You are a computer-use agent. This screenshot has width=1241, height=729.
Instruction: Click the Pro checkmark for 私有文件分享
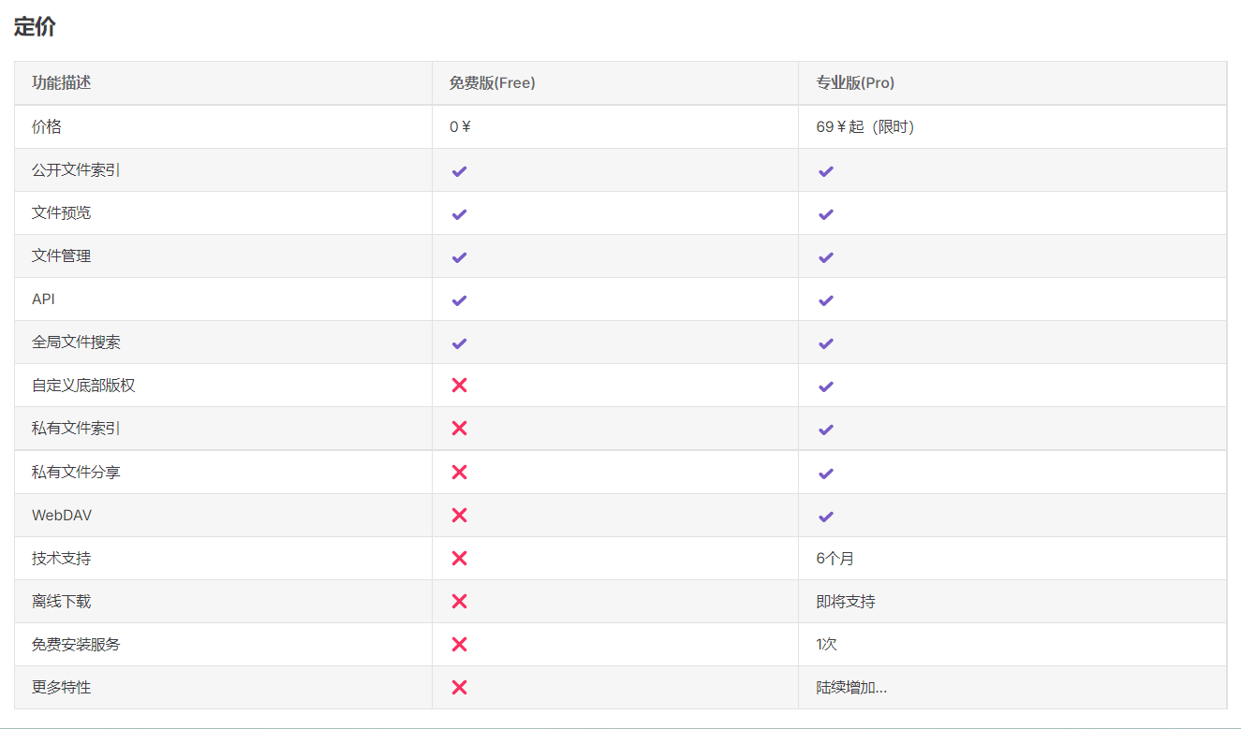click(x=825, y=474)
